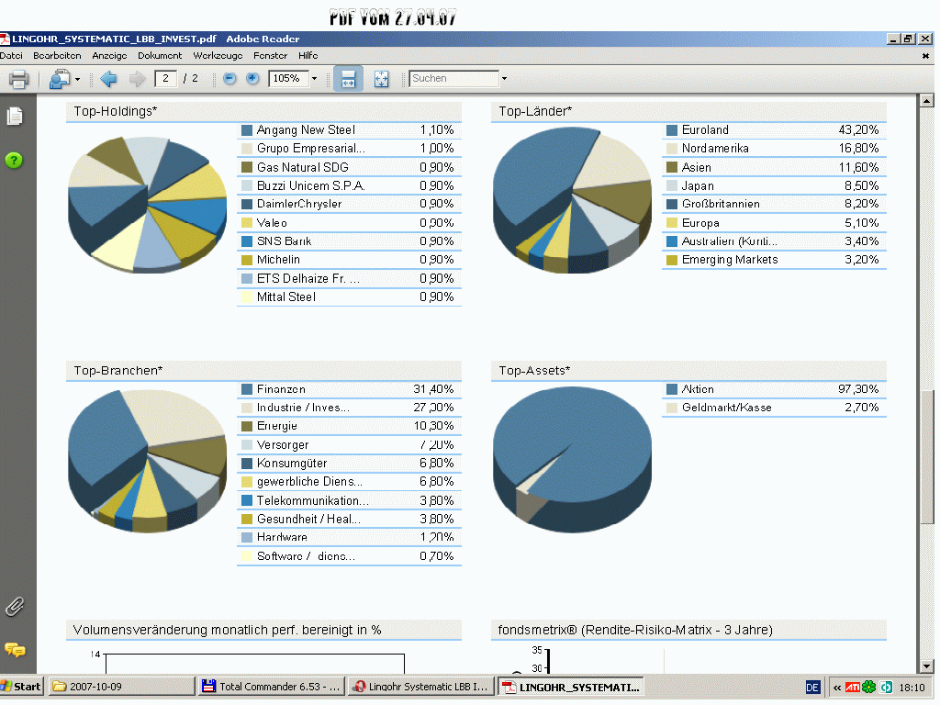Screen dimensions: 940x705
Task: Click the Print toolbar icon
Action: tap(18, 79)
